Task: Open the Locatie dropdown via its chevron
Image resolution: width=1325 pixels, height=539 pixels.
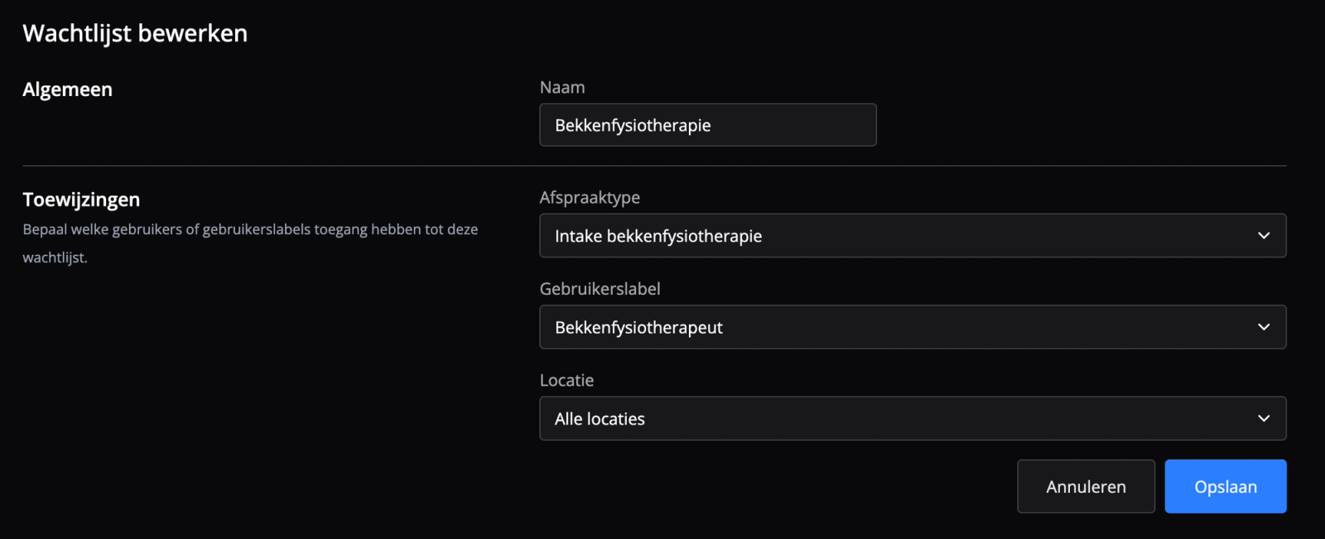Action: click(x=1265, y=418)
